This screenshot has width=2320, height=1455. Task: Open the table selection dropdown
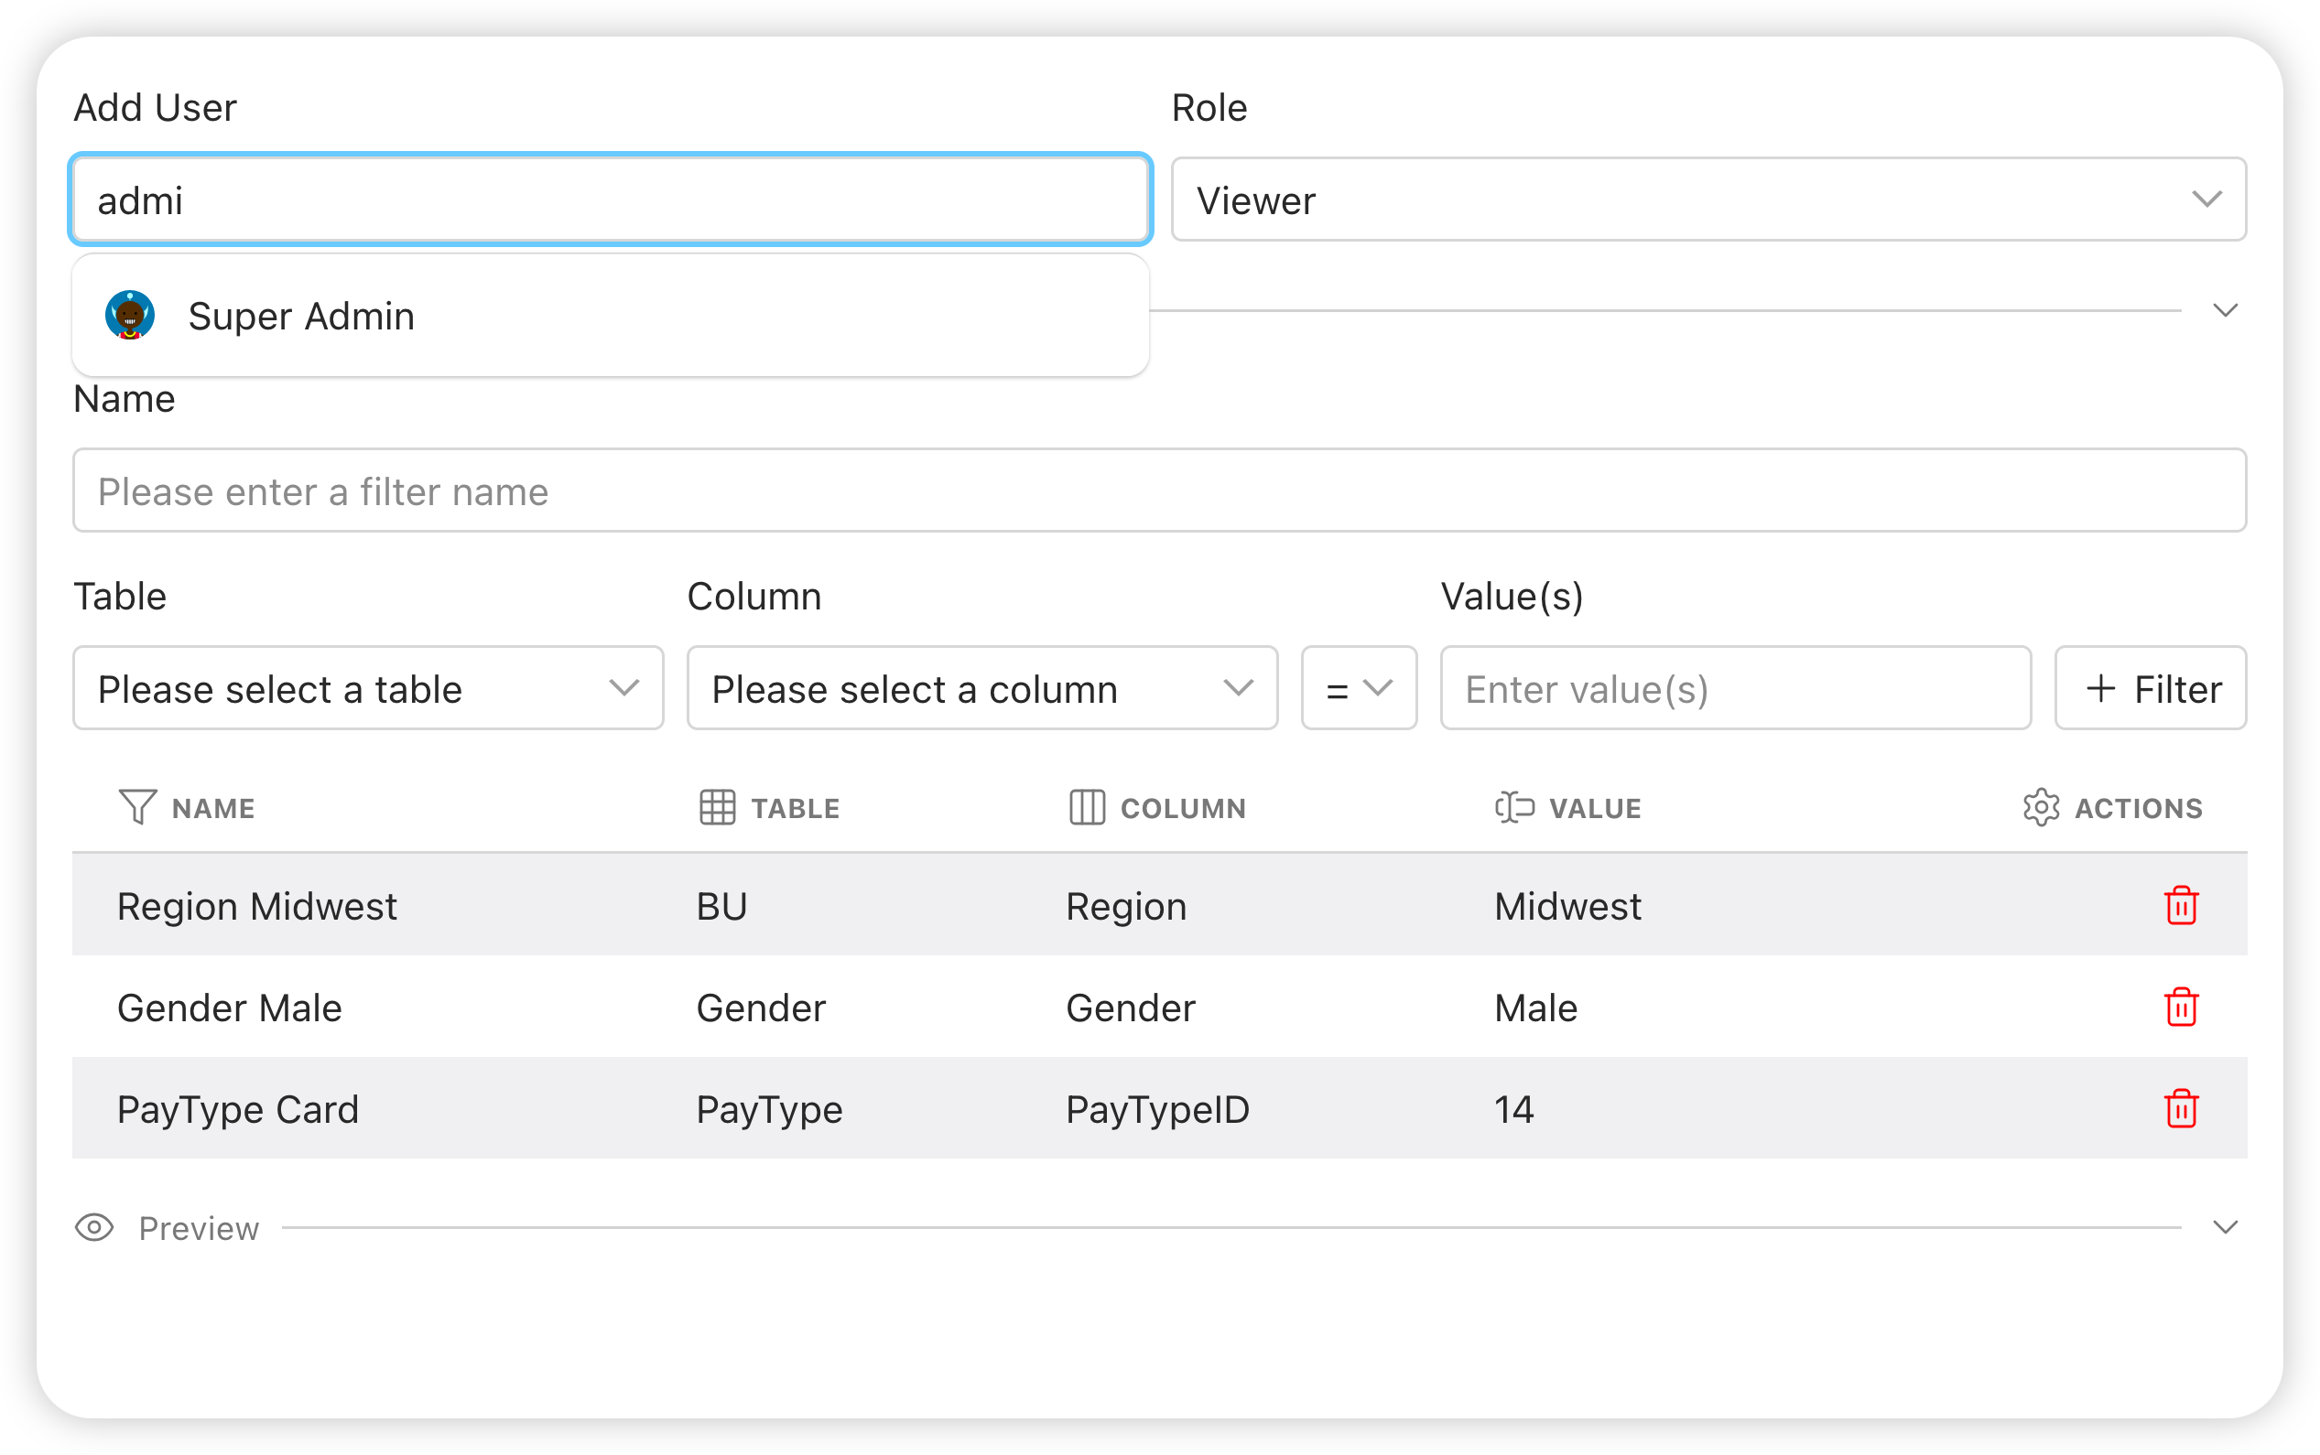tap(368, 689)
